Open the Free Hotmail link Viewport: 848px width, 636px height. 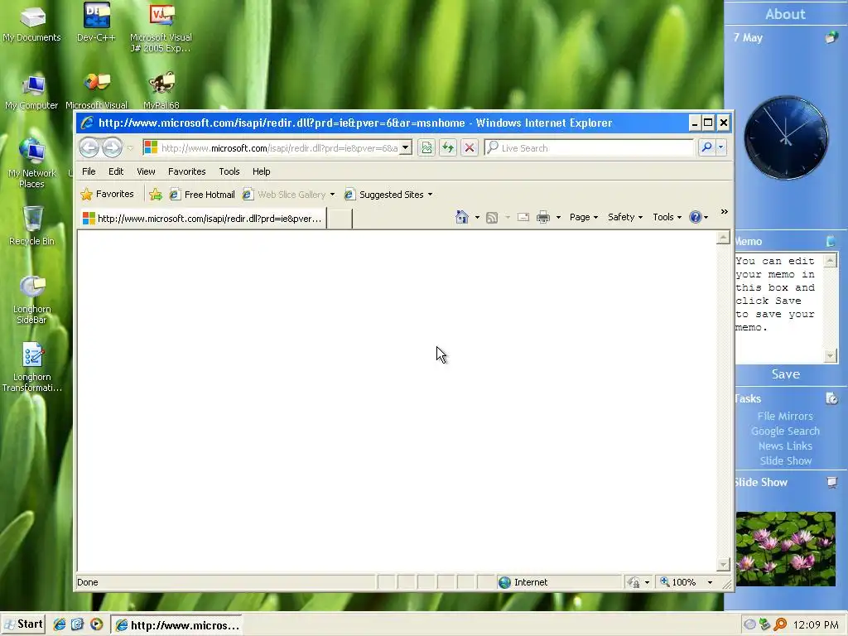tap(202, 195)
